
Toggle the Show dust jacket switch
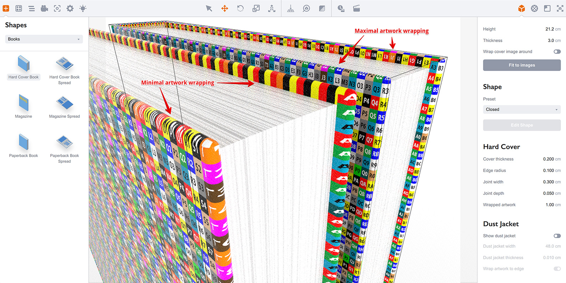557,236
